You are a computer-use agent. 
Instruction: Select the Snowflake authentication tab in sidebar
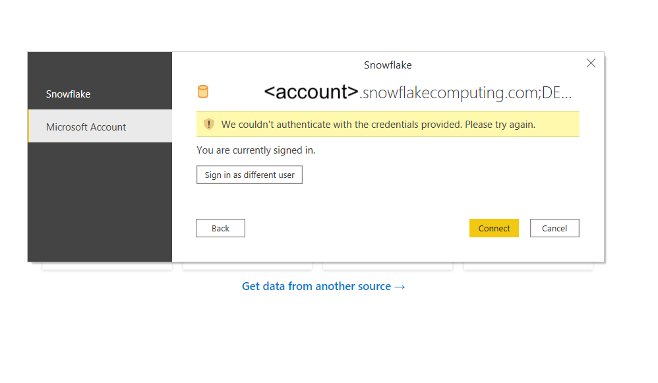(100, 94)
